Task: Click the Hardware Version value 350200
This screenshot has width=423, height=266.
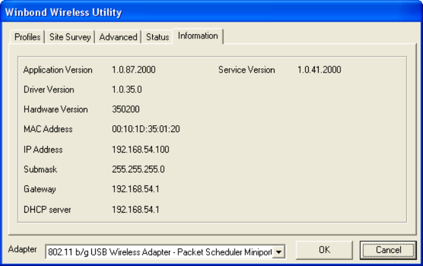Action: click(x=125, y=110)
